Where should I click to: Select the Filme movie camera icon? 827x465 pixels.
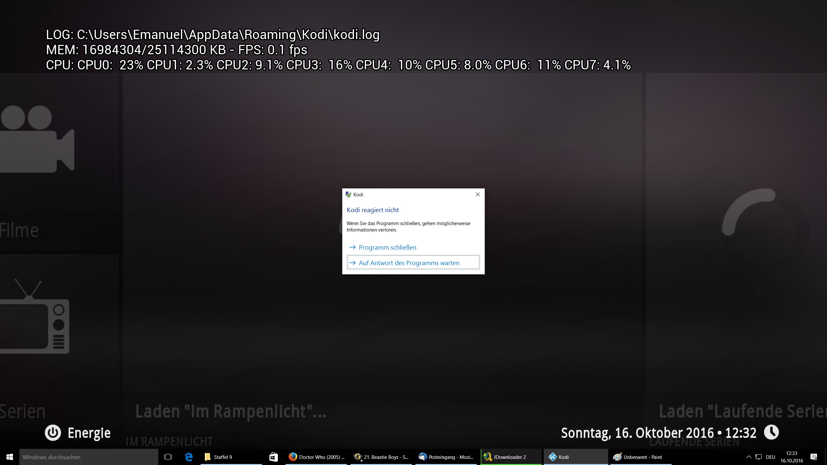pos(37,139)
